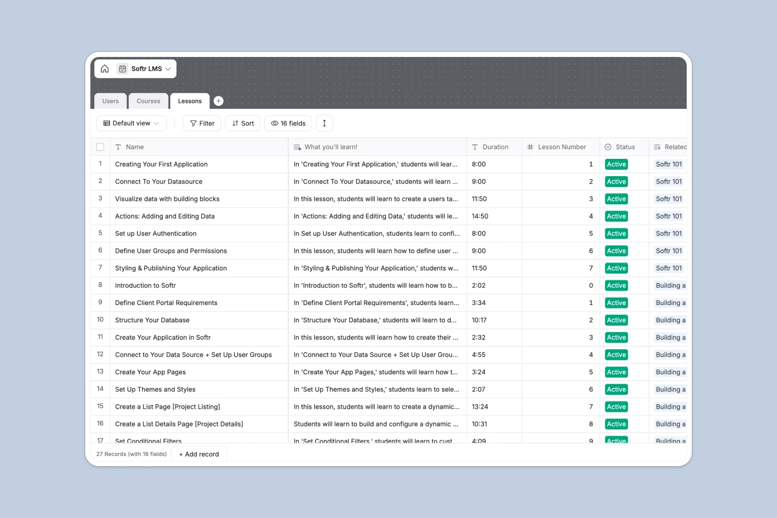The height and width of the screenshot is (518, 777).
Task: Switch to the Users tab
Action: [x=110, y=101]
